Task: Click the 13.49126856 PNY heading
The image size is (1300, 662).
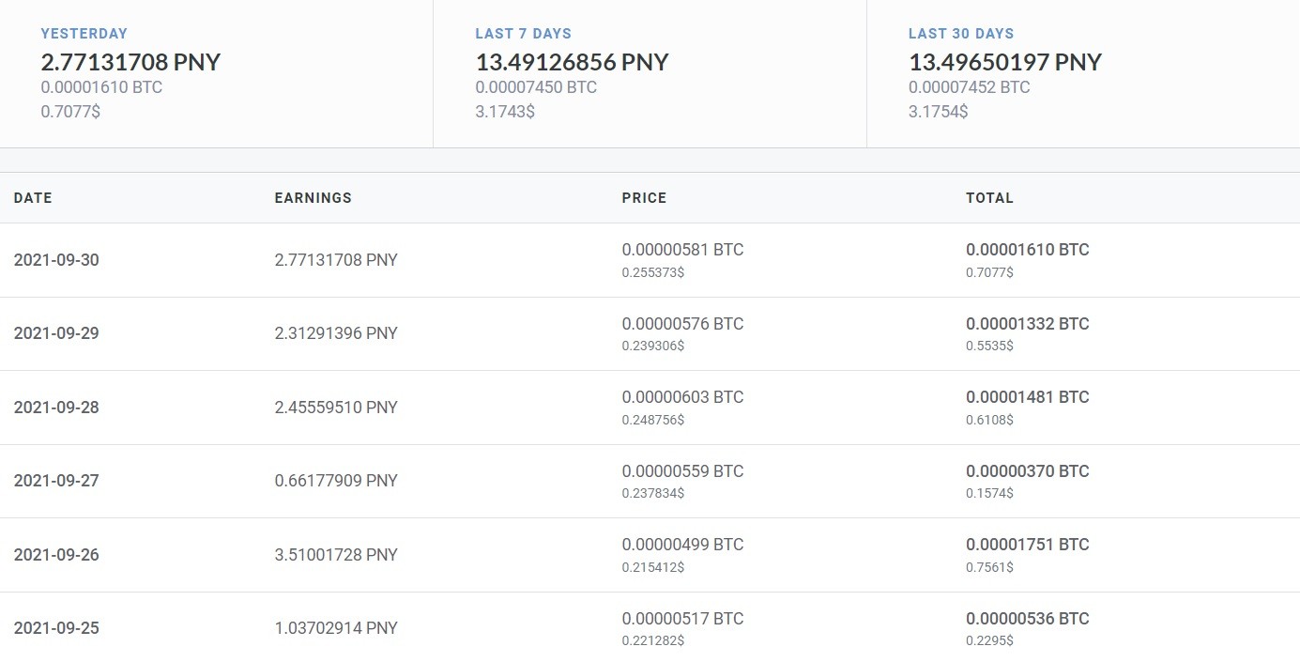Action: pos(572,63)
